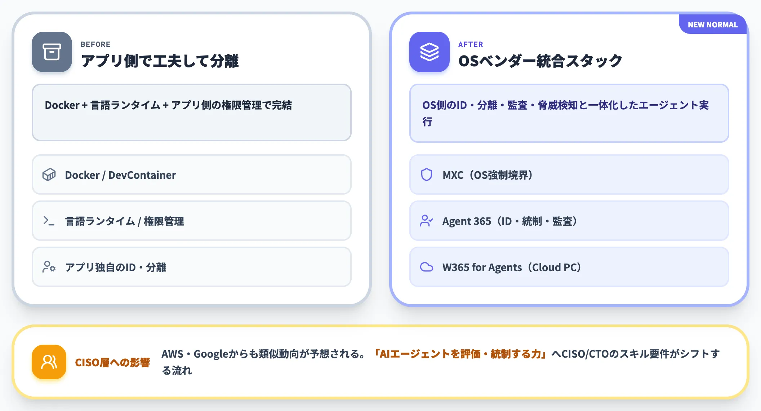Select the Docker / DevContainer row
Image resolution: width=761 pixels, height=411 pixels.
point(192,175)
